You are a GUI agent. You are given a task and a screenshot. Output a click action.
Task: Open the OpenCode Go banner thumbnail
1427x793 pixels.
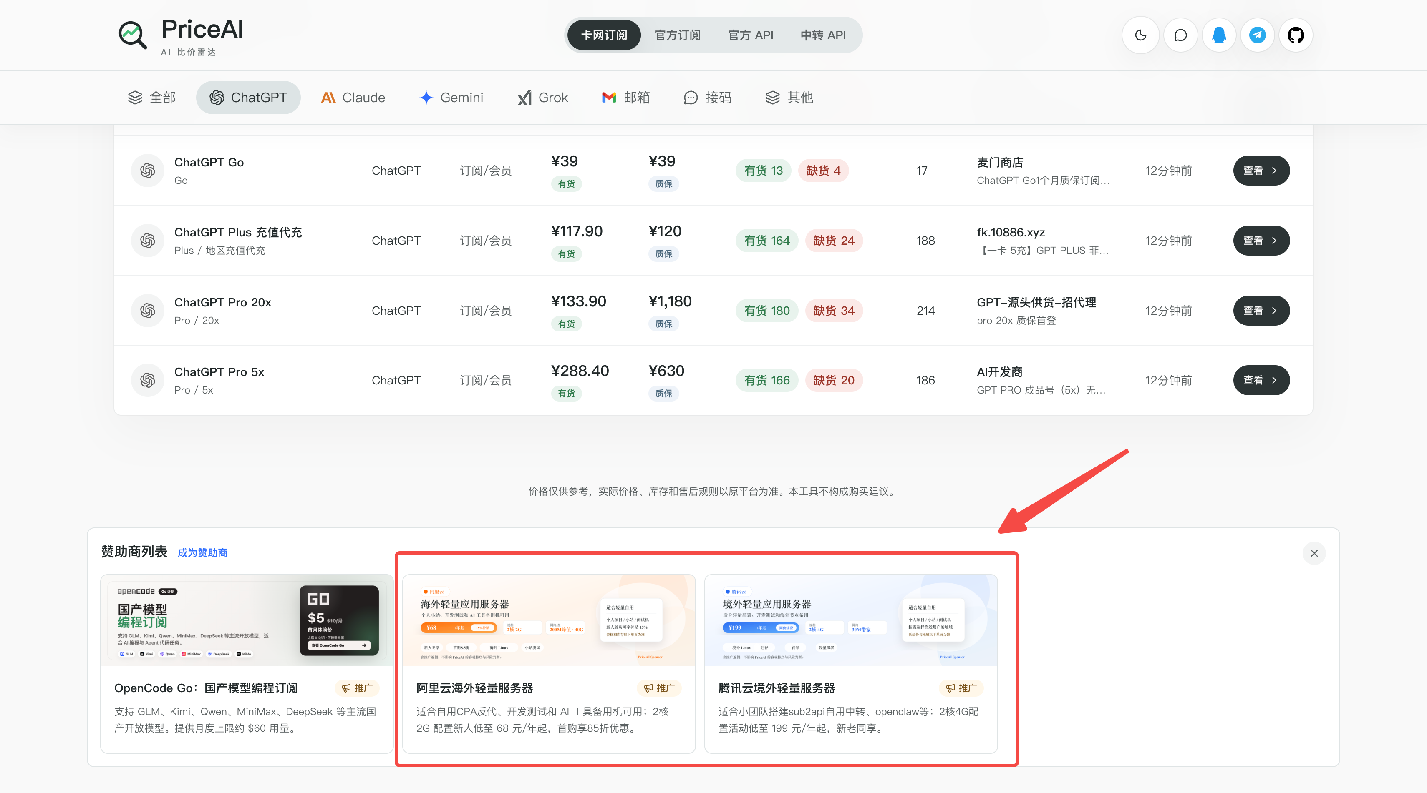click(247, 620)
